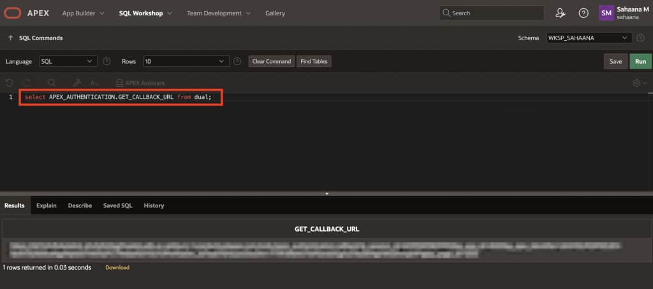Click the splitter collapse arrow handle
Image resolution: width=653 pixels, height=289 pixels.
click(x=327, y=194)
